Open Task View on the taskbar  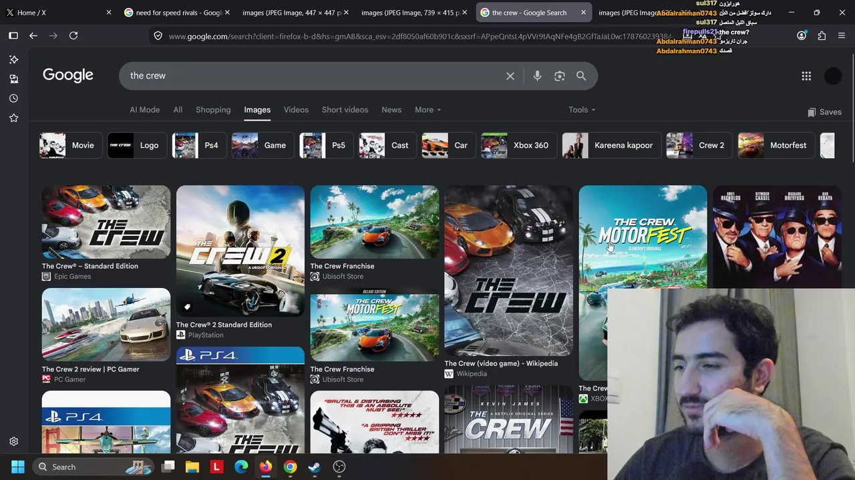pyautogui.click(x=168, y=467)
